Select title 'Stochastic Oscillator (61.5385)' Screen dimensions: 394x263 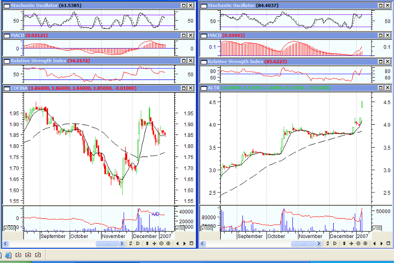(46, 5)
